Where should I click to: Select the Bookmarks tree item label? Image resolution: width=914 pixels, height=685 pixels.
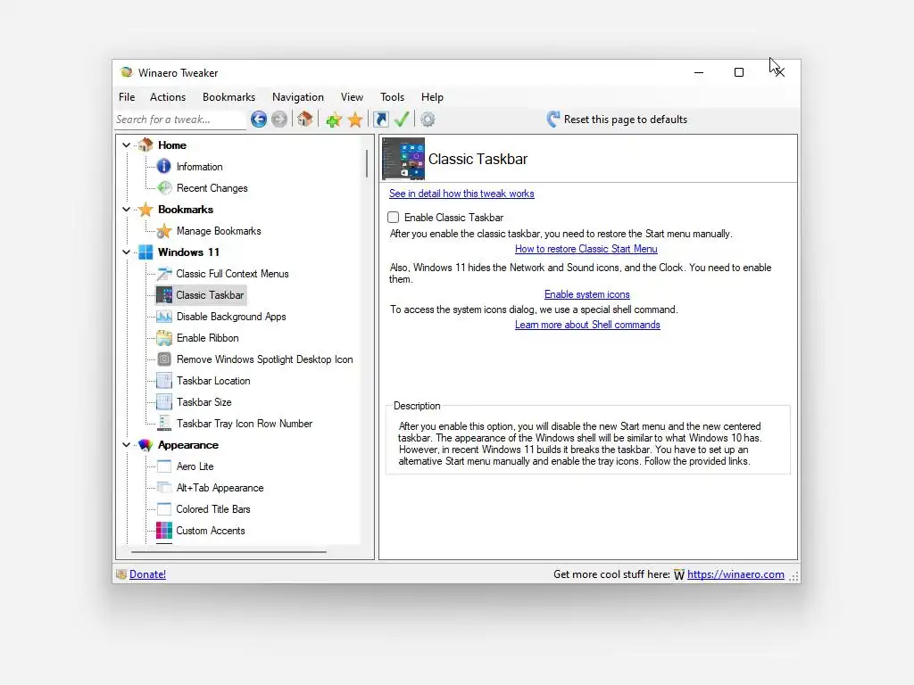186,209
